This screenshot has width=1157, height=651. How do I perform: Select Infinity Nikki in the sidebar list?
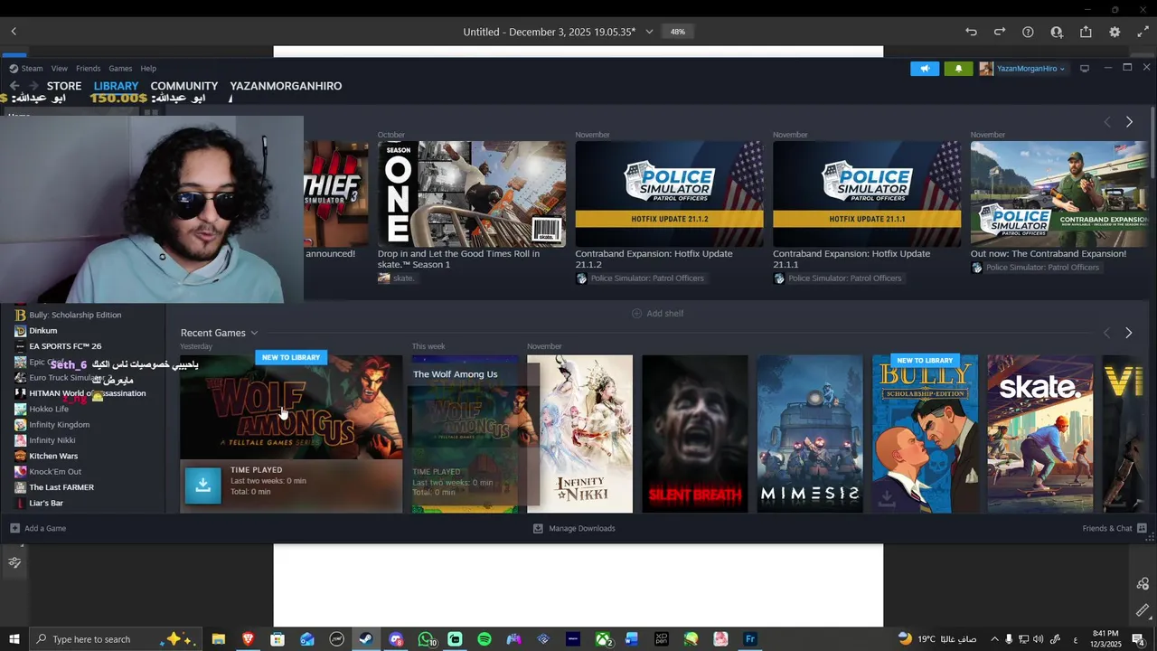[x=52, y=440]
